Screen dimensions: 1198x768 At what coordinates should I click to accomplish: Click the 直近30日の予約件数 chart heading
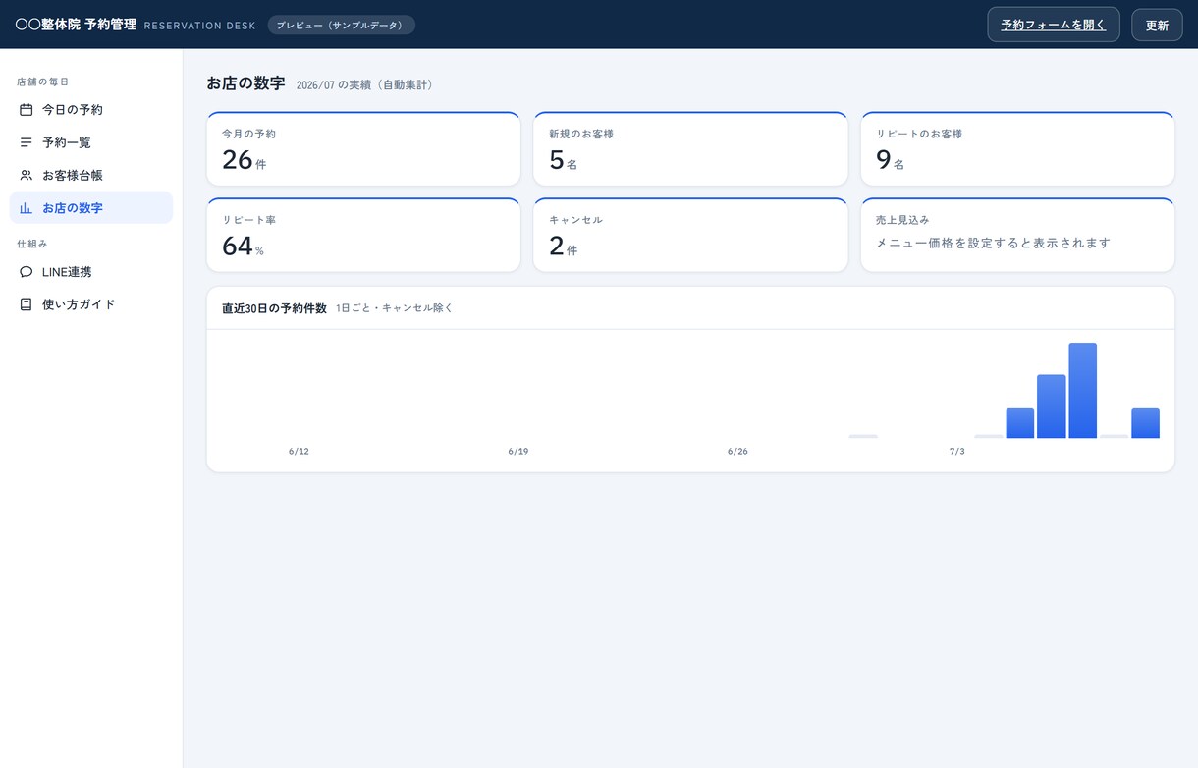(x=274, y=308)
